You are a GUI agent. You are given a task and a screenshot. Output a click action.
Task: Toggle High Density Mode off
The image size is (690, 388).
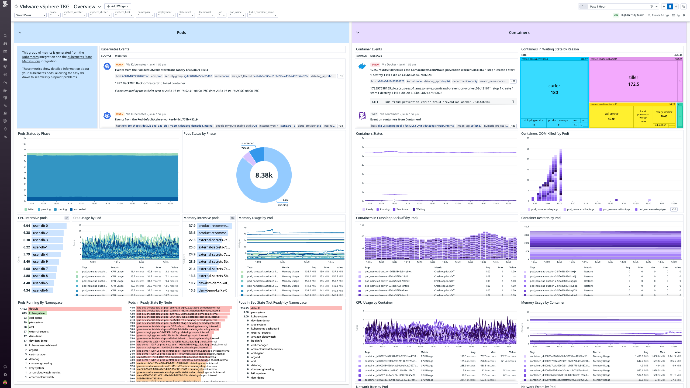(616, 15)
